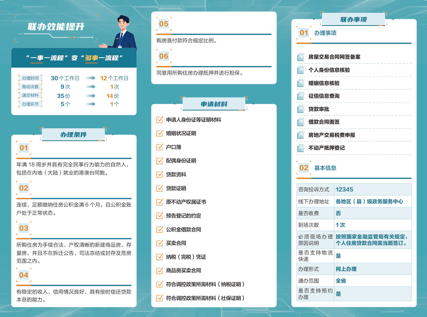Click the 办理时间 label tag

pyautogui.click(x=30, y=78)
